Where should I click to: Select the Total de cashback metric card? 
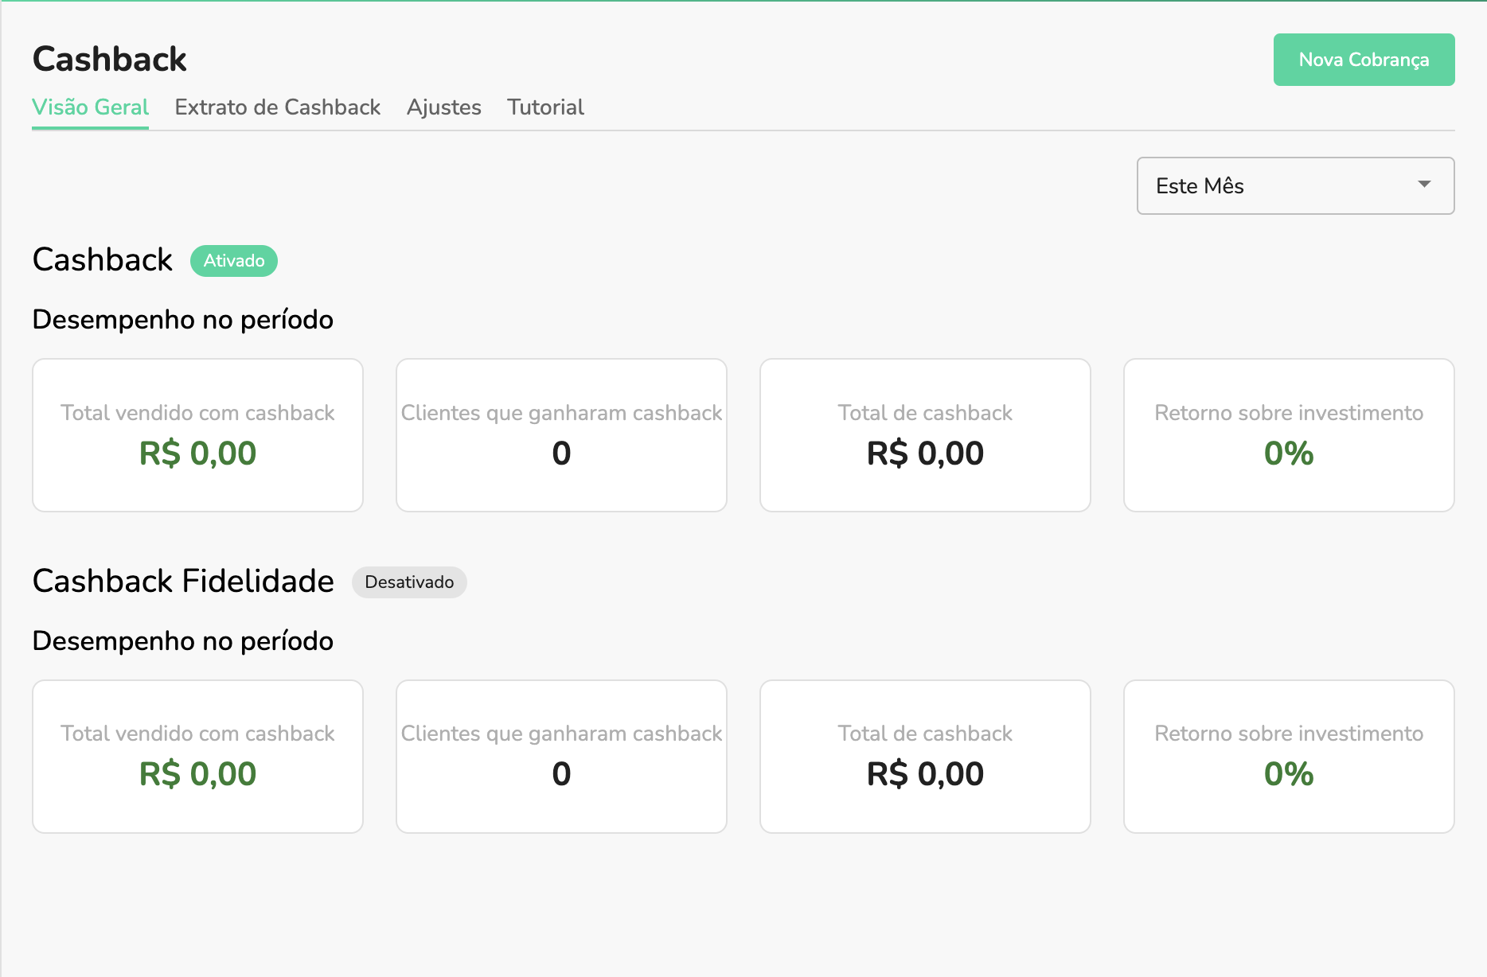[924, 435]
